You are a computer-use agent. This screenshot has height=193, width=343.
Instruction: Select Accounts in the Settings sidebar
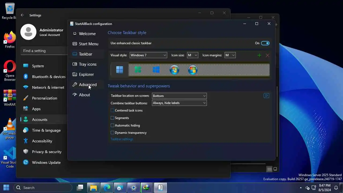click(x=44, y=120)
